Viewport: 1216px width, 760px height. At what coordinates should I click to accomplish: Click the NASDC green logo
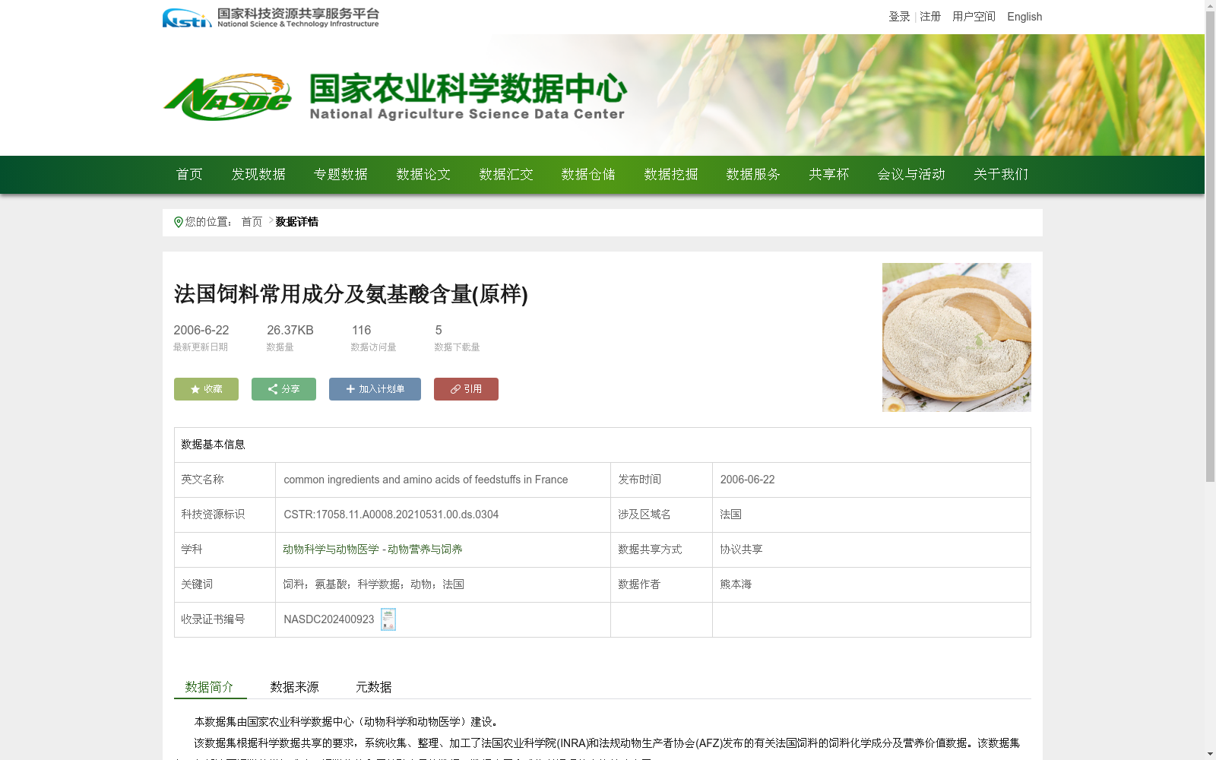pyautogui.click(x=227, y=97)
